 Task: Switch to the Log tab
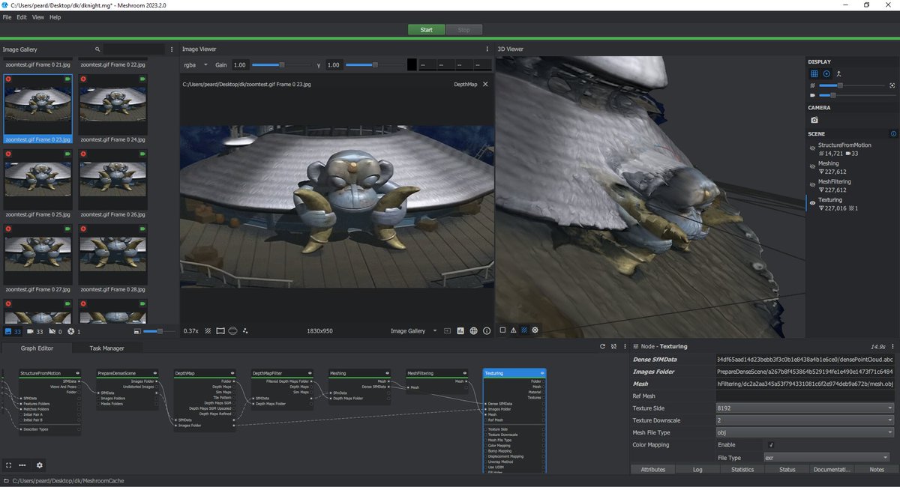point(697,469)
